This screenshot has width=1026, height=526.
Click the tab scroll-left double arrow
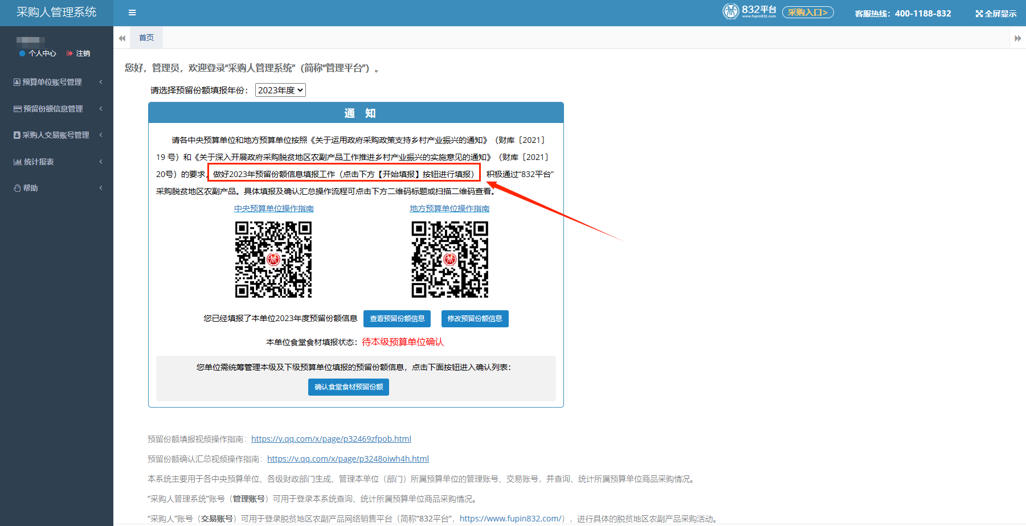122,38
